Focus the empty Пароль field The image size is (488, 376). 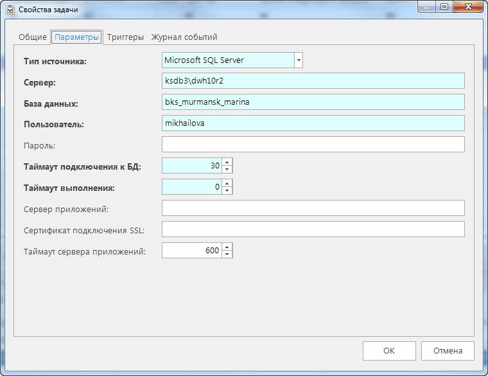[x=313, y=145]
